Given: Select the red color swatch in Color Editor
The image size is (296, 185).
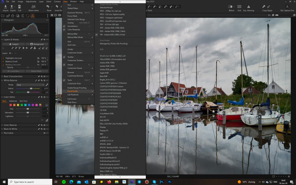Looking at the screenshot, I should click(11, 105).
